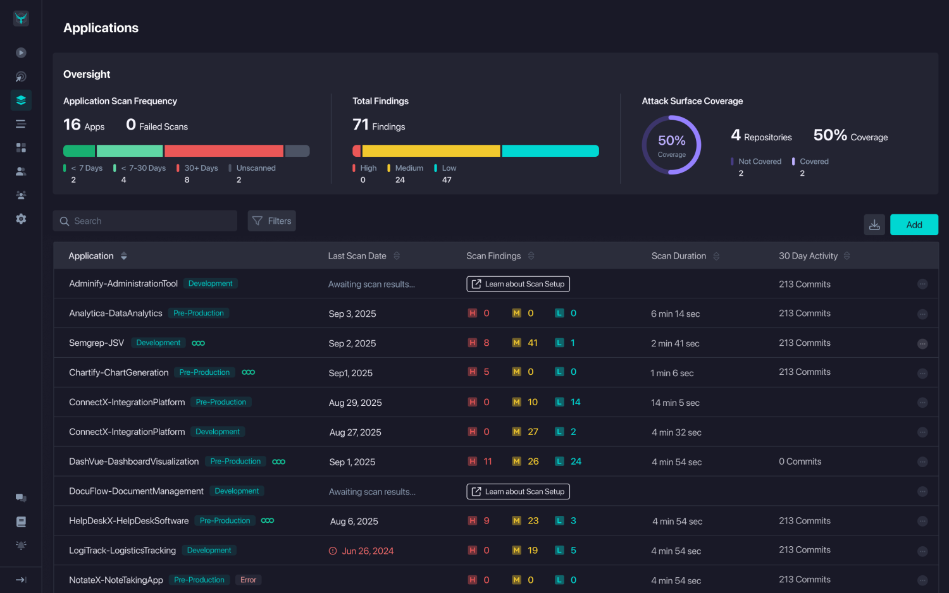Click the yellow Medium findings bar segment
The image size is (949, 593).
431,151
